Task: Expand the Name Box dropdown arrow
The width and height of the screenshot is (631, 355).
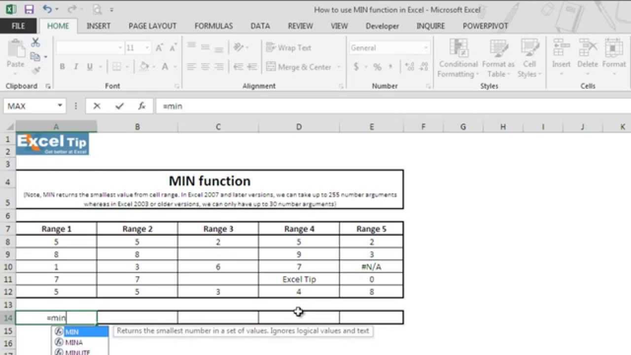Action: 60,106
